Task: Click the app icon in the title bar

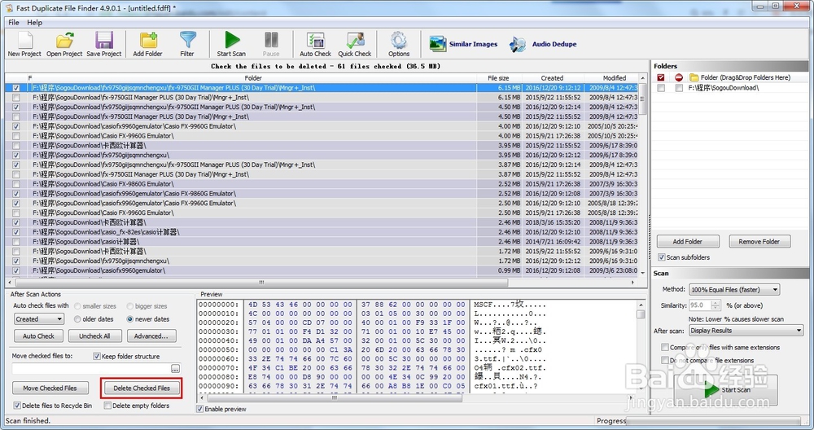Action: 9,8
